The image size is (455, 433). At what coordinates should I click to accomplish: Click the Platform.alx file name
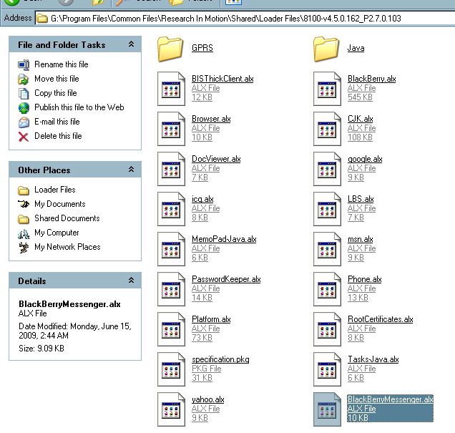click(x=211, y=319)
